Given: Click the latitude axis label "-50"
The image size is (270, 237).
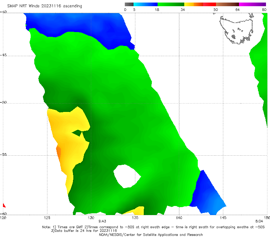Looking at the screenshot, I should [3, 102].
